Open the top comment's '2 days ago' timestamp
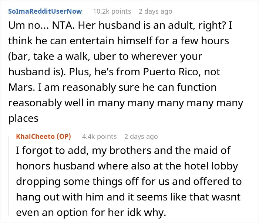 click(x=155, y=11)
